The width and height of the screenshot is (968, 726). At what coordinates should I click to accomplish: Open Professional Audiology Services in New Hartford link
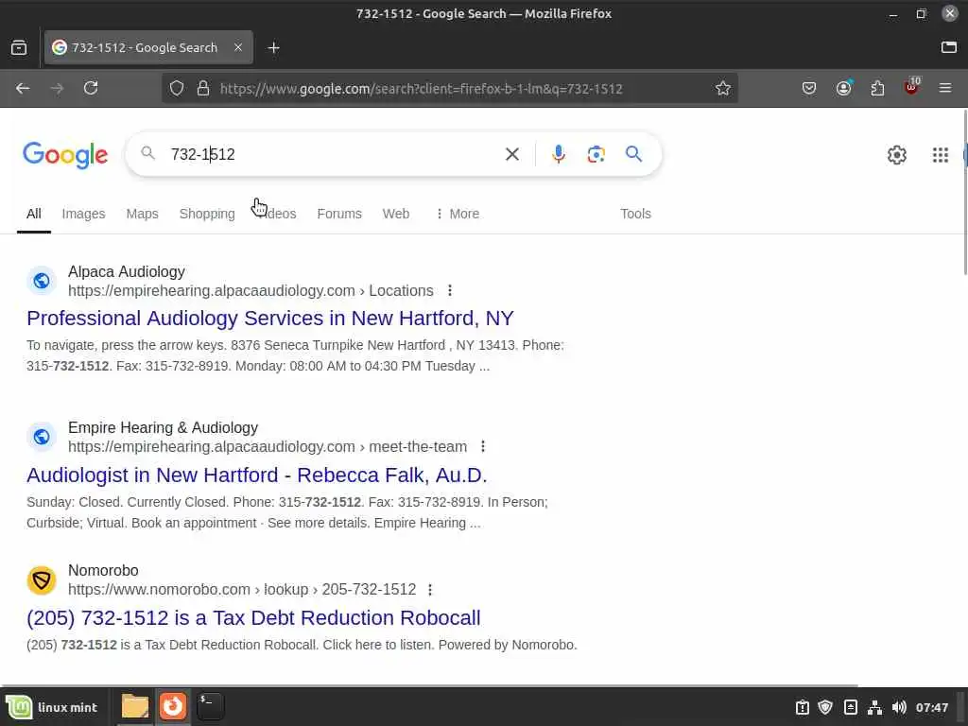pos(269,319)
